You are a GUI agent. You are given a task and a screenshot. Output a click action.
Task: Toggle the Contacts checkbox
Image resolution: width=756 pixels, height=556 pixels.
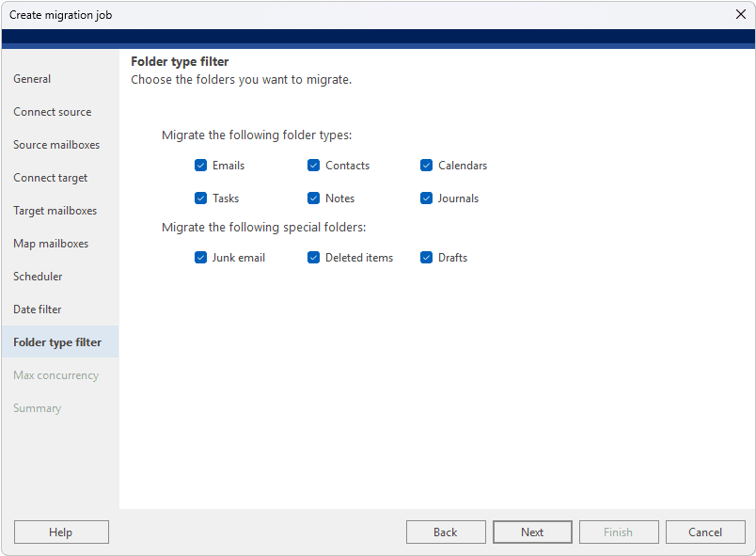(313, 166)
